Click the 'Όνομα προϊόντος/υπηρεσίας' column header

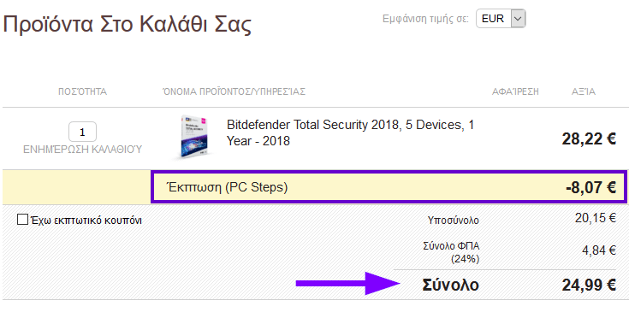click(234, 91)
